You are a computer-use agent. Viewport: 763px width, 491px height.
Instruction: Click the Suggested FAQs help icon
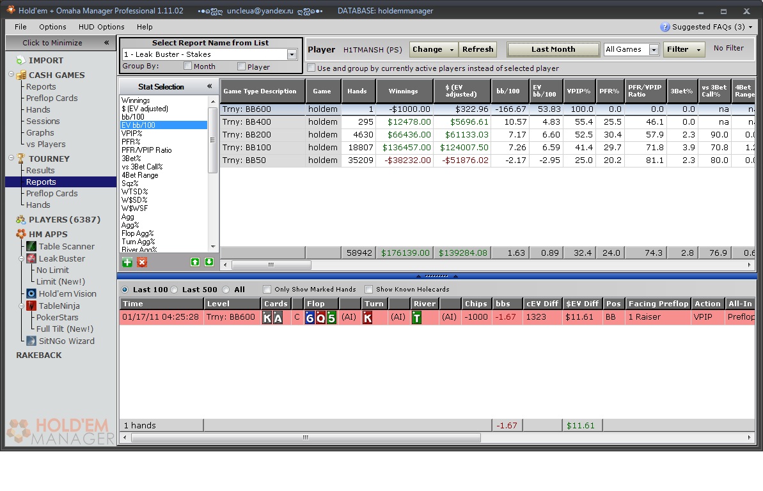pos(665,27)
